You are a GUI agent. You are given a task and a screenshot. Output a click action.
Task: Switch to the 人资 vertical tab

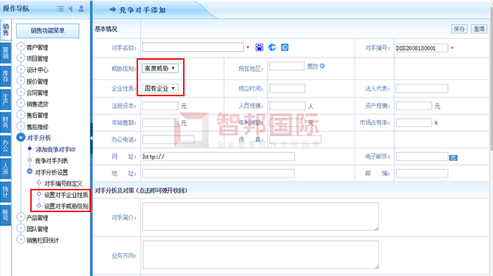coord(6,169)
